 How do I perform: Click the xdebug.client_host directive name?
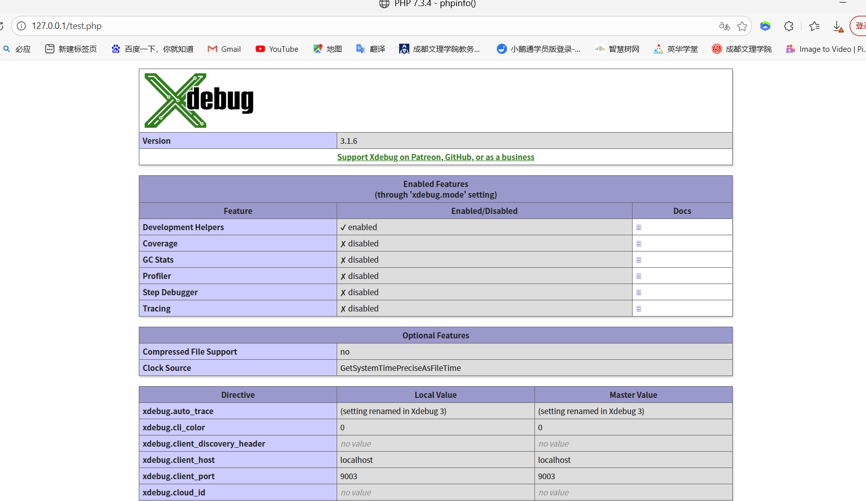click(x=178, y=460)
